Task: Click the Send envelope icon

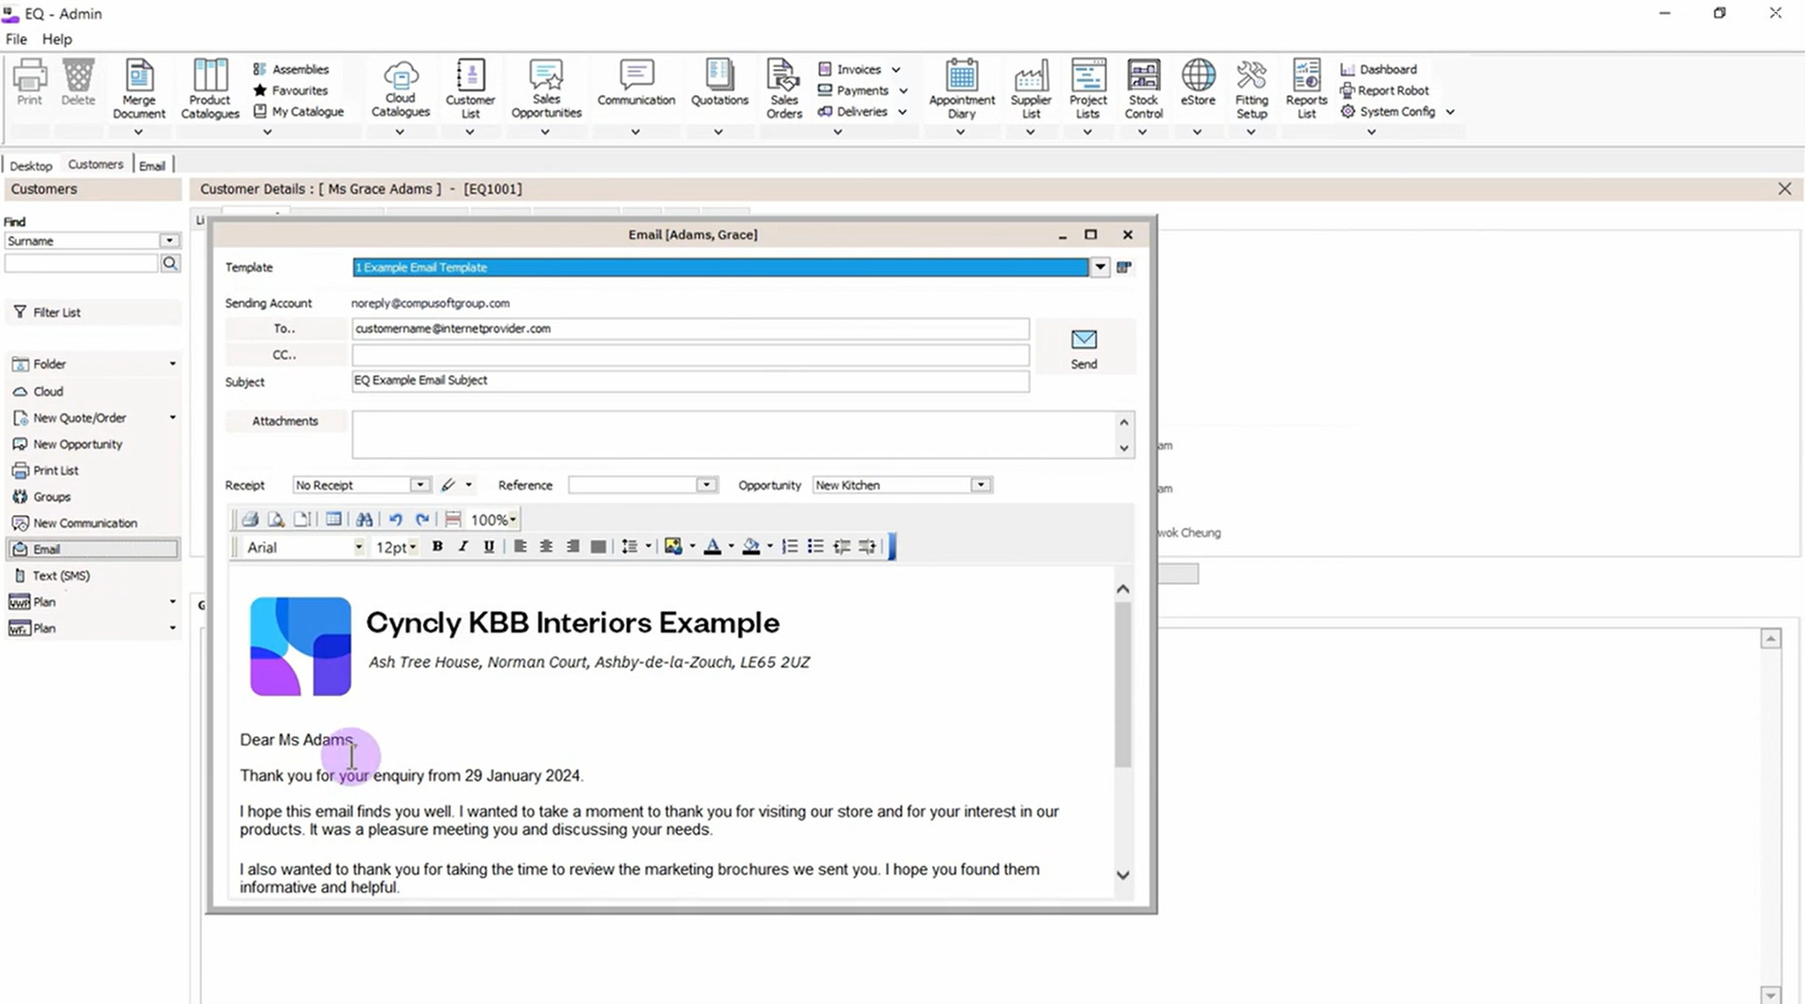Action: 1084,339
